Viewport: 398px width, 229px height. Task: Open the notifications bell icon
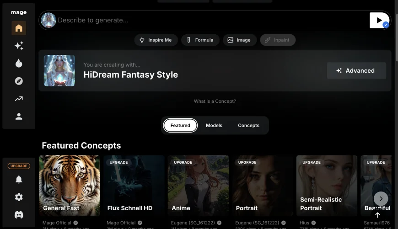[19, 180]
